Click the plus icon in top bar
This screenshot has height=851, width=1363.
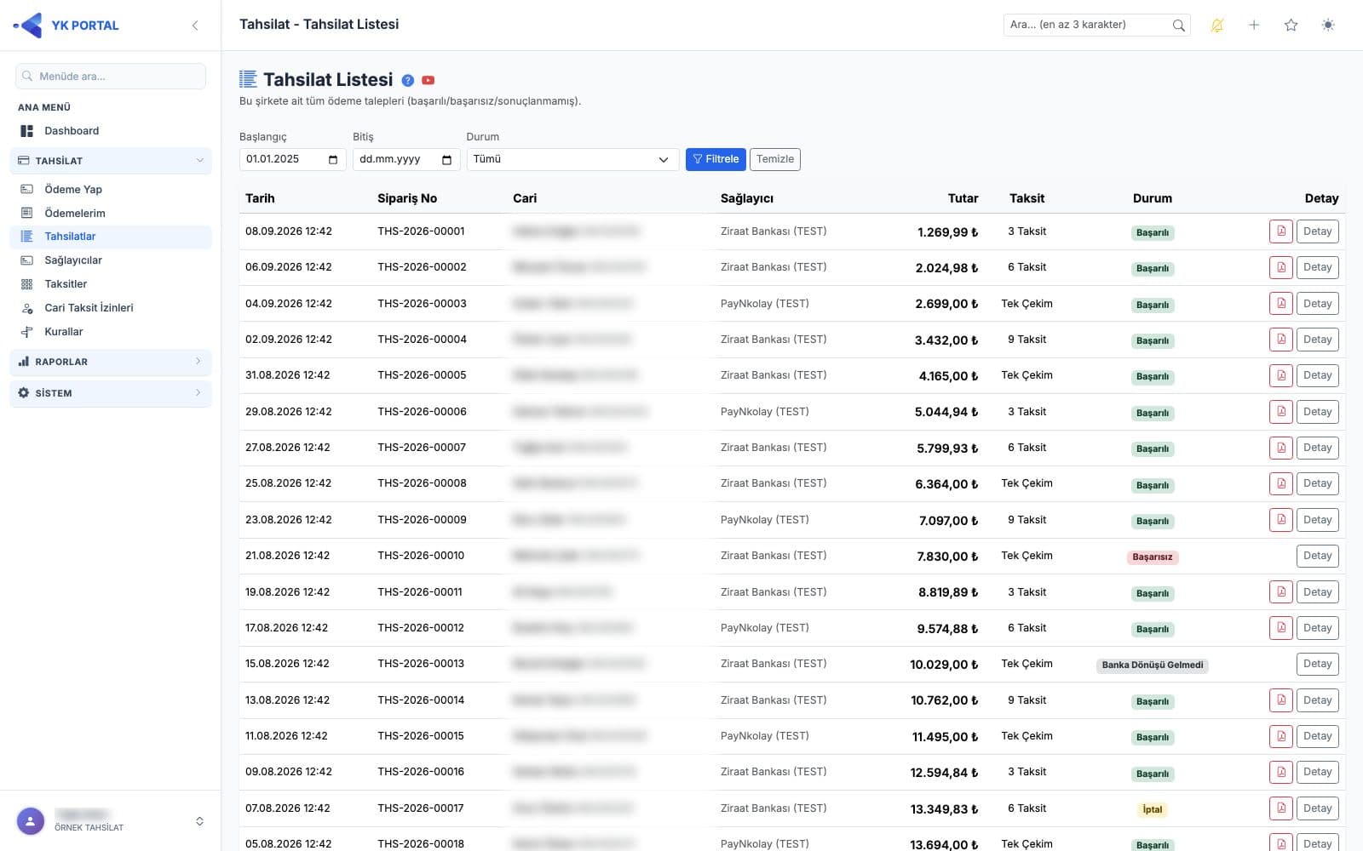(x=1254, y=26)
